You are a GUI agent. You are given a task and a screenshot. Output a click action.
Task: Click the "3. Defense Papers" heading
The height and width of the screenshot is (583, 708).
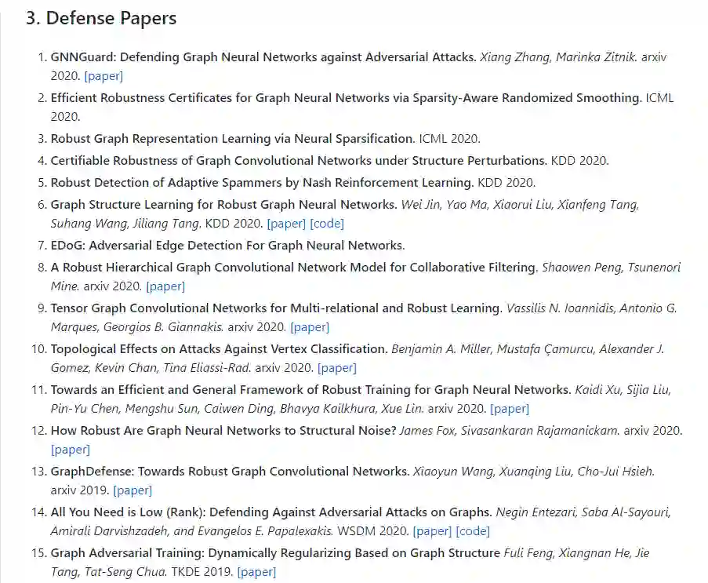coord(101,19)
